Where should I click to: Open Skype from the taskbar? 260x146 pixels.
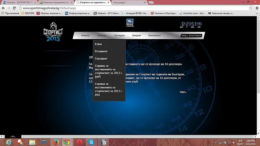pyautogui.click(x=92, y=142)
